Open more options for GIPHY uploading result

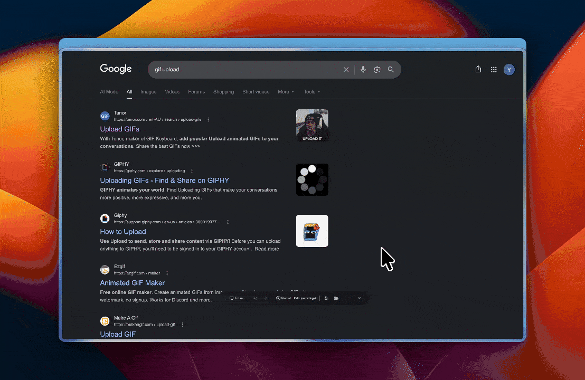[192, 171]
